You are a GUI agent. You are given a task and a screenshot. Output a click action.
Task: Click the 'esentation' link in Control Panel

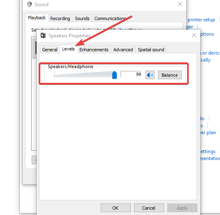tap(210, 158)
